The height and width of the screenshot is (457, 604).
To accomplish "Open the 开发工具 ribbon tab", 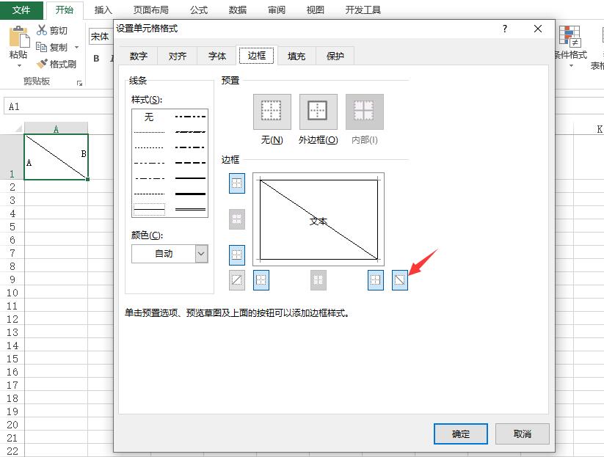I will pos(363,10).
